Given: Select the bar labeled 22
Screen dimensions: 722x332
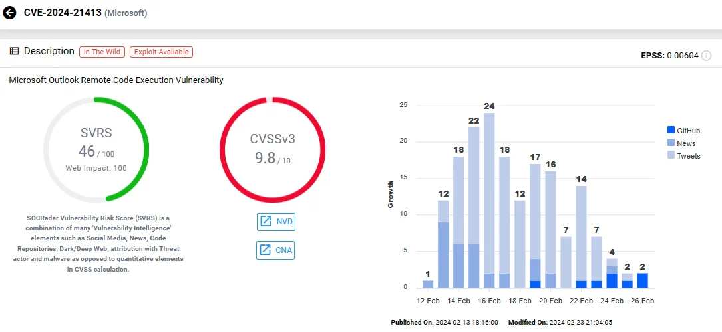Looking at the screenshot, I should click(474, 208).
